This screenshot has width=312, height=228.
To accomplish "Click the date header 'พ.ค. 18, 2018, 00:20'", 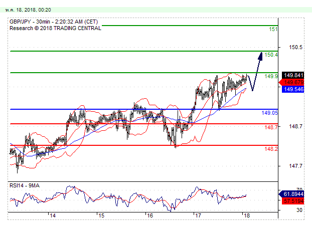I will [x=28, y=10].
